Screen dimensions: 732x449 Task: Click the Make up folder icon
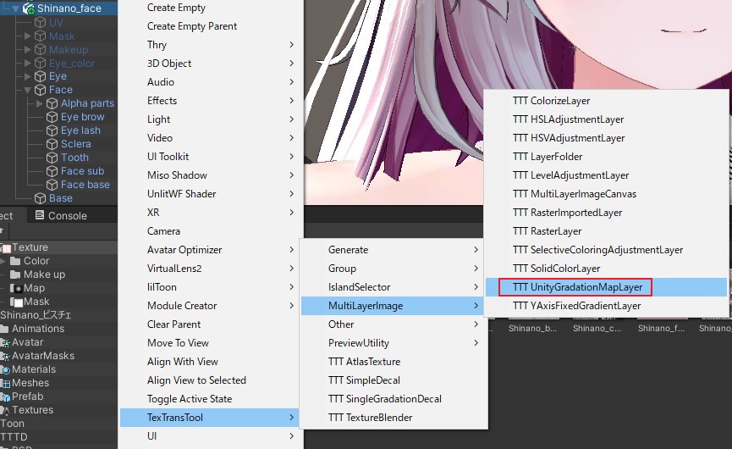(x=15, y=274)
